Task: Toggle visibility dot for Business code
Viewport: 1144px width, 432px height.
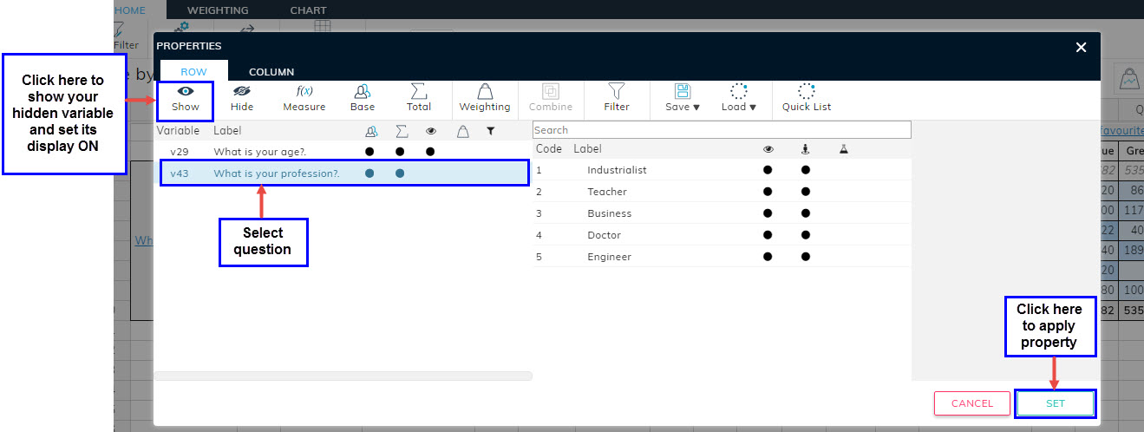Action: click(x=768, y=213)
